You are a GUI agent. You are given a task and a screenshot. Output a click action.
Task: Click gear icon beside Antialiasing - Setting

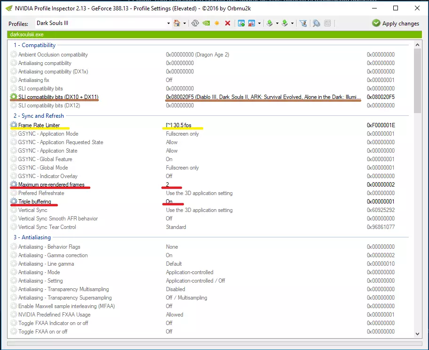coord(14,281)
